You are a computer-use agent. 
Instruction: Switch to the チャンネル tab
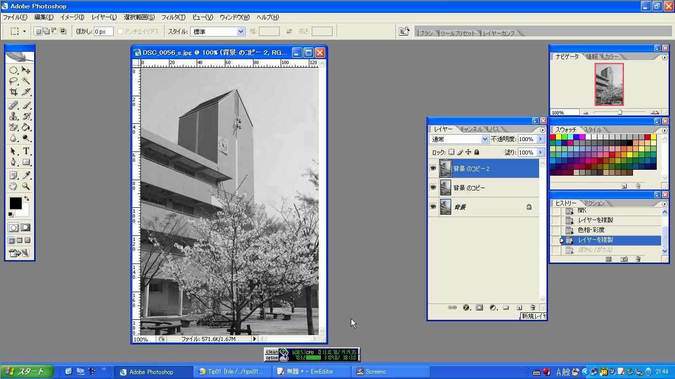[x=470, y=129]
